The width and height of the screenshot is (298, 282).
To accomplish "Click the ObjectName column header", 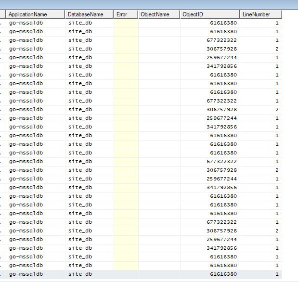I will [x=159, y=14].
